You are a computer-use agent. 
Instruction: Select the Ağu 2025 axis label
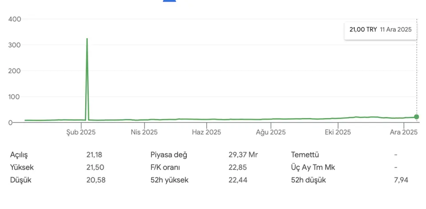[x=271, y=132]
